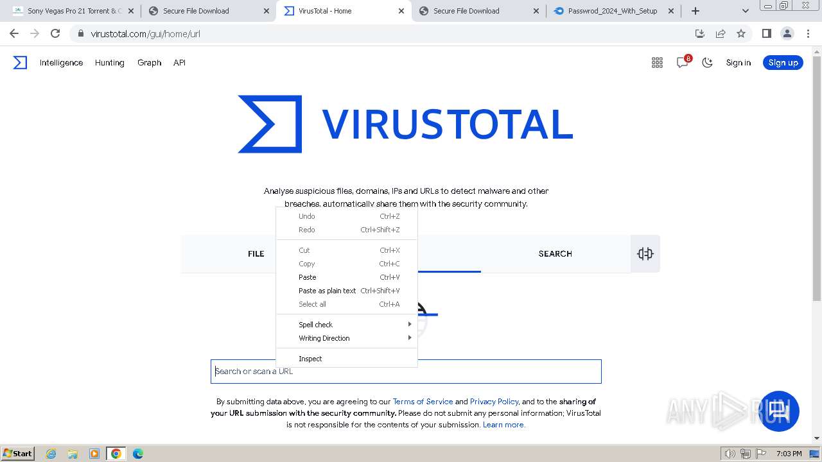Open API navigation item
Image resolution: width=822 pixels, height=462 pixels.
coord(179,62)
